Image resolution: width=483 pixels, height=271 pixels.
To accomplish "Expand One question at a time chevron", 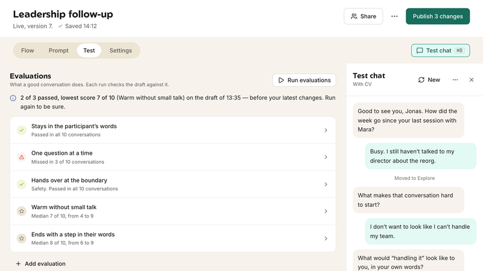I will pos(325,157).
